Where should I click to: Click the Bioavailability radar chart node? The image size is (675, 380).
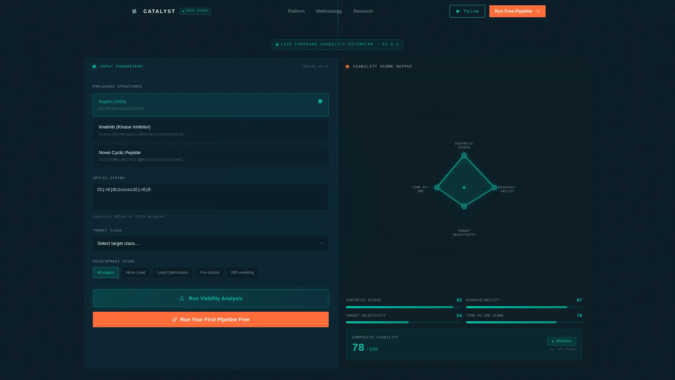pos(495,188)
